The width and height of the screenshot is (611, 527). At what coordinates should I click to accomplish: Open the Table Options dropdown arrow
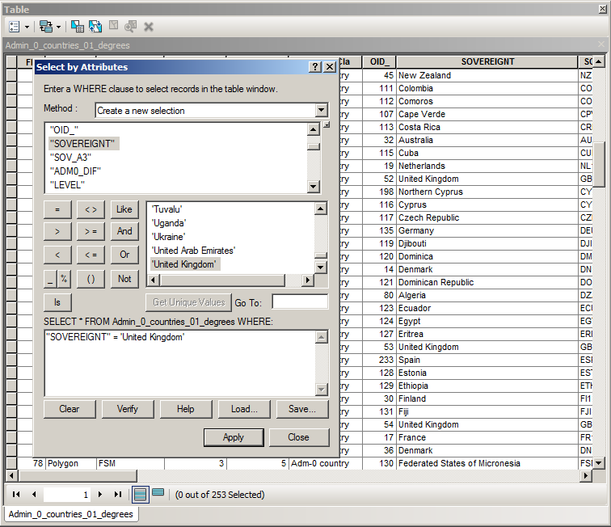click(27, 27)
